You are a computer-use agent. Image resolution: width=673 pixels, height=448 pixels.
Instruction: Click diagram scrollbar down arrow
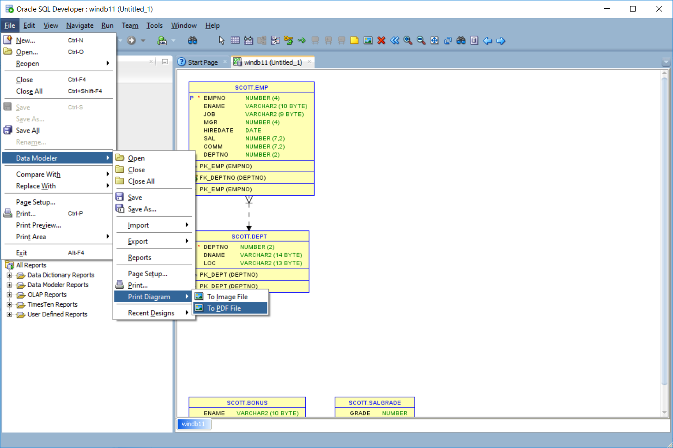[x=665, y=413]
